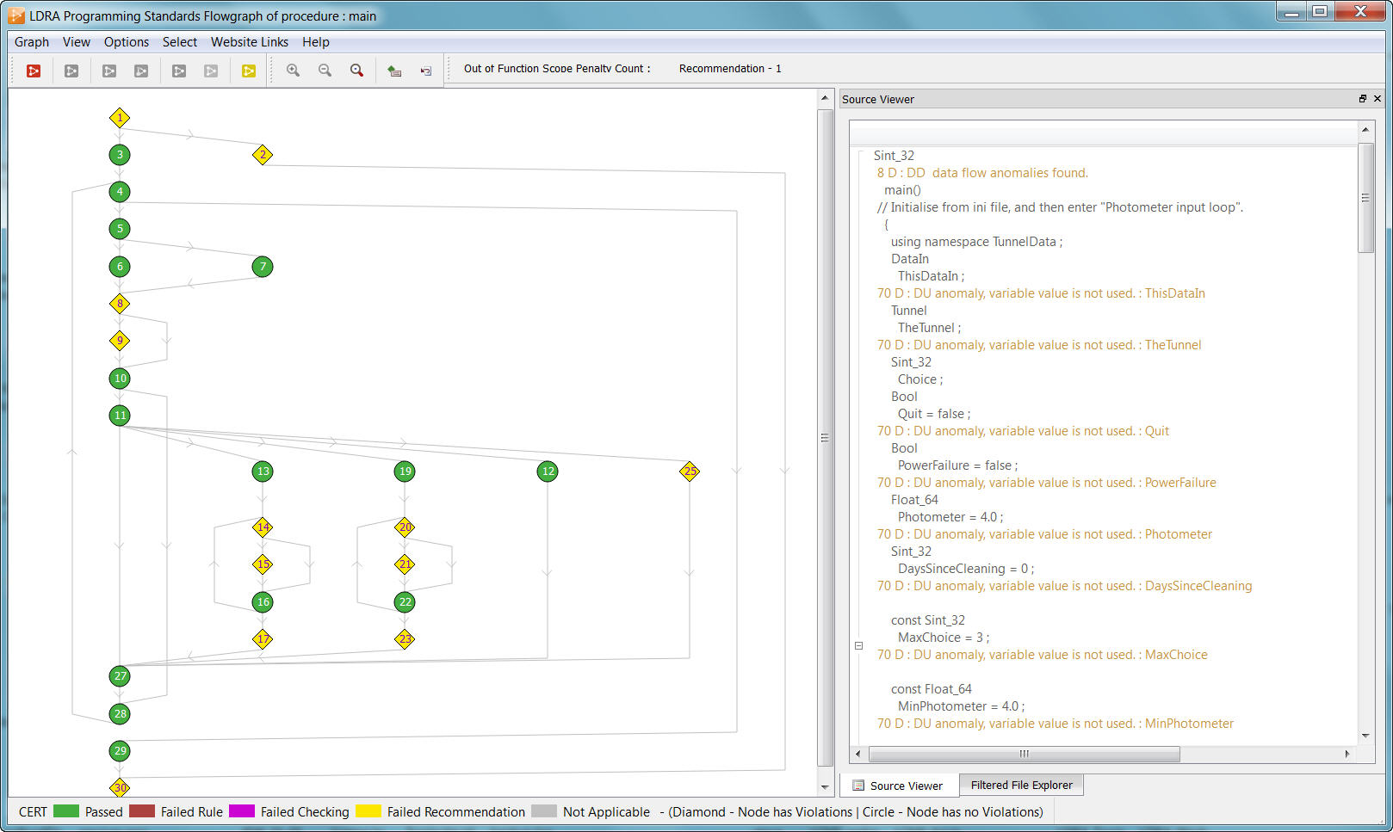
Task: Switch to Filtered File Explorer tab
Action: [1021, 785]
